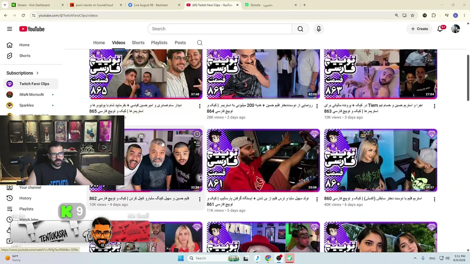Open the account avatar menu on YouTube

(x=456, y=29)
